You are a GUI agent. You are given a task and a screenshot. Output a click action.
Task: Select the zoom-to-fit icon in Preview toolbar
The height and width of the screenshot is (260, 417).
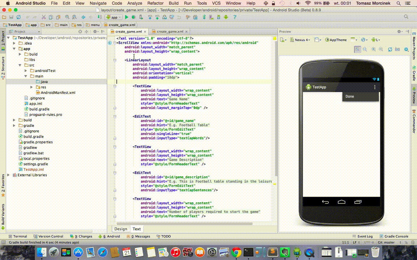coord(358,49)
